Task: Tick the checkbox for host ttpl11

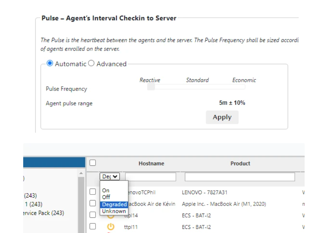Action: tap(92, 227)
